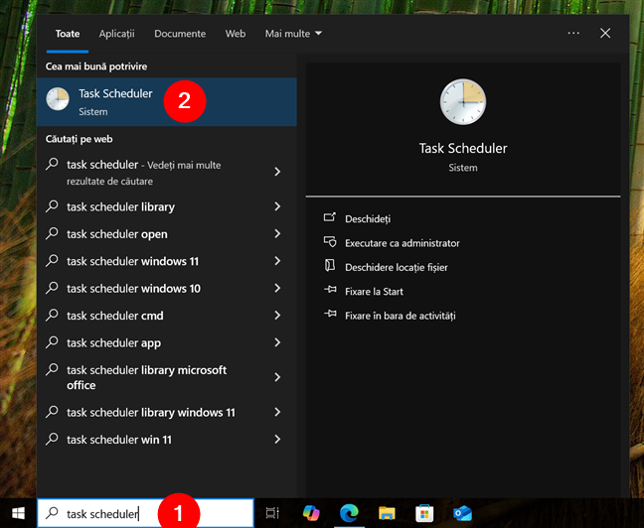Viewport: 644px width, 528px height.
Task: Switch to the Aplicații tab
Action: [116, 34]
